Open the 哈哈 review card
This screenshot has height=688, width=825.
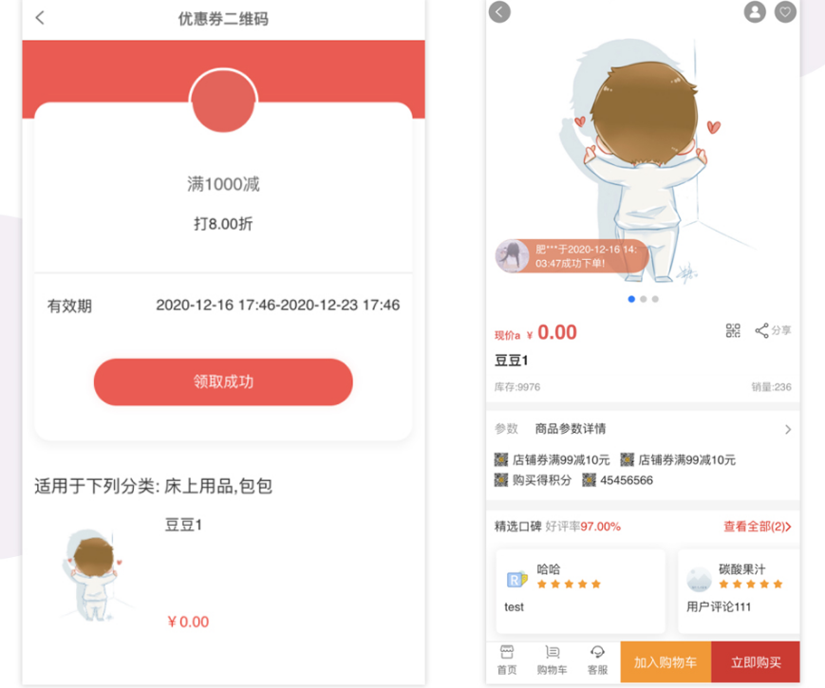coord(580,591)
